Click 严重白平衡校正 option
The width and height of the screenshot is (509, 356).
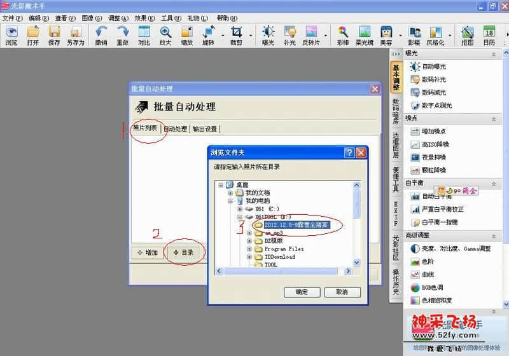pyautogui.click(x=437, y=209)
